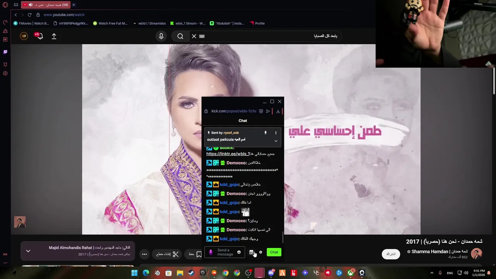Open the YouTube three-dot more actions button
Image resolution: width=496 pixels, height=279 pixels.
(x=144, y=254)
